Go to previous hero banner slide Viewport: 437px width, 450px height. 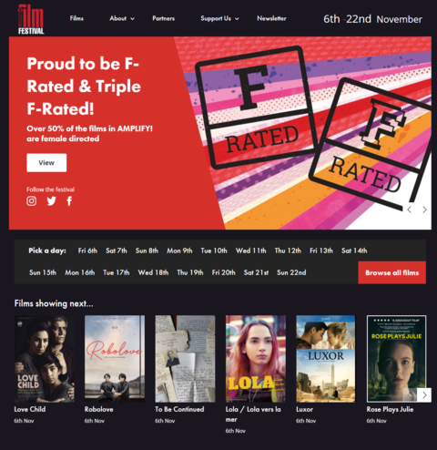coord(410,210)
